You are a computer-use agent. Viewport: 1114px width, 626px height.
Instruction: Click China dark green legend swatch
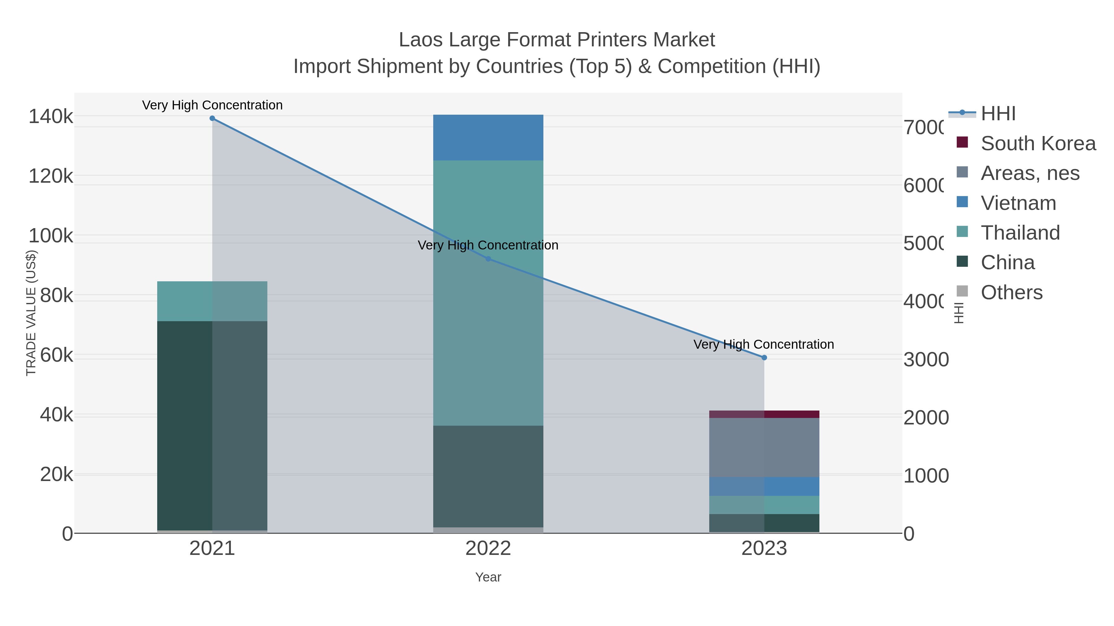962,261
